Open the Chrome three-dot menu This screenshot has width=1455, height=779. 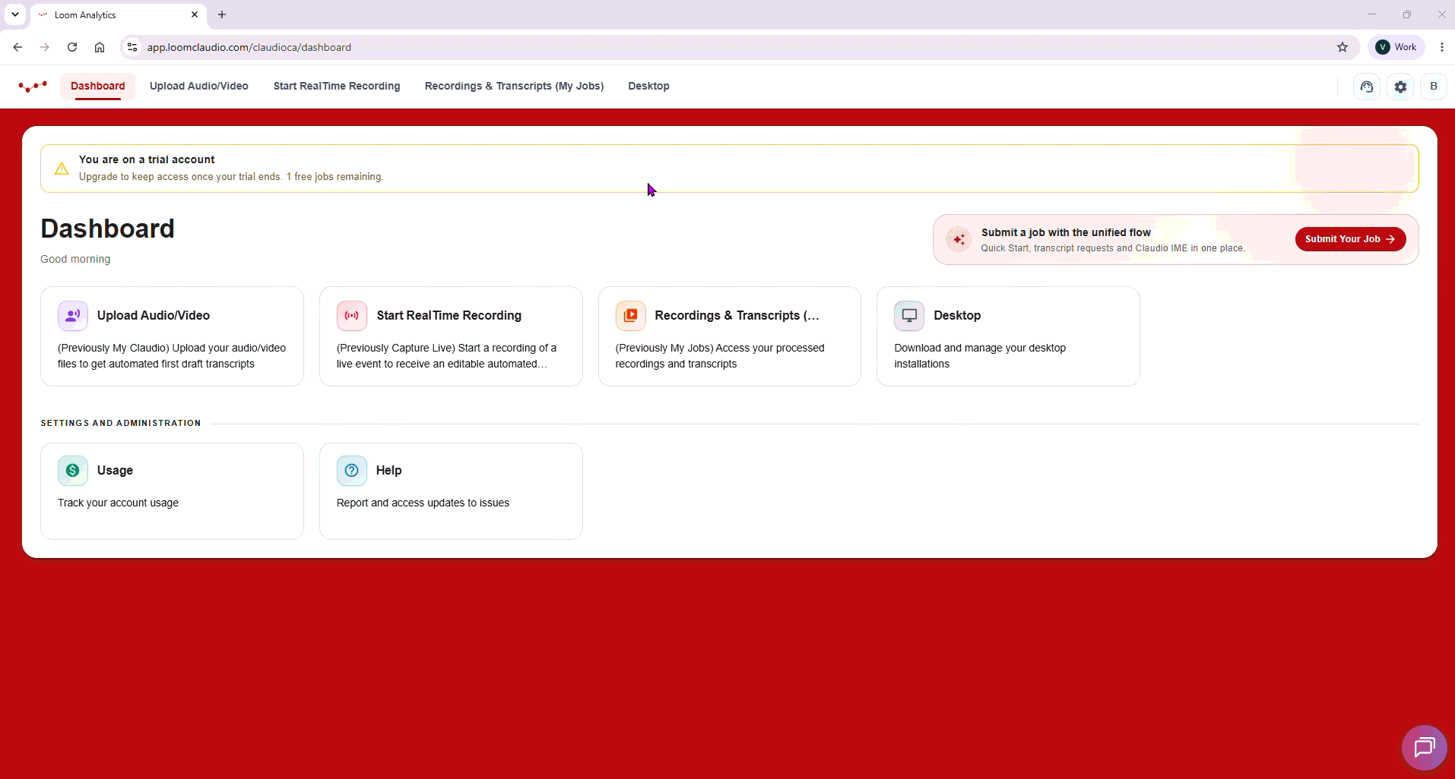coord(1442,47)
